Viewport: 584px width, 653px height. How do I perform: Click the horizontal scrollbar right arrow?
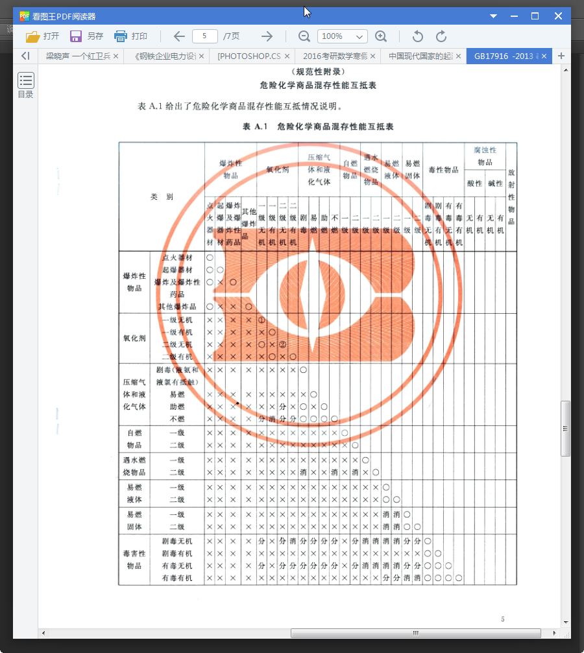pyautogui.click(x=554, y=633)
